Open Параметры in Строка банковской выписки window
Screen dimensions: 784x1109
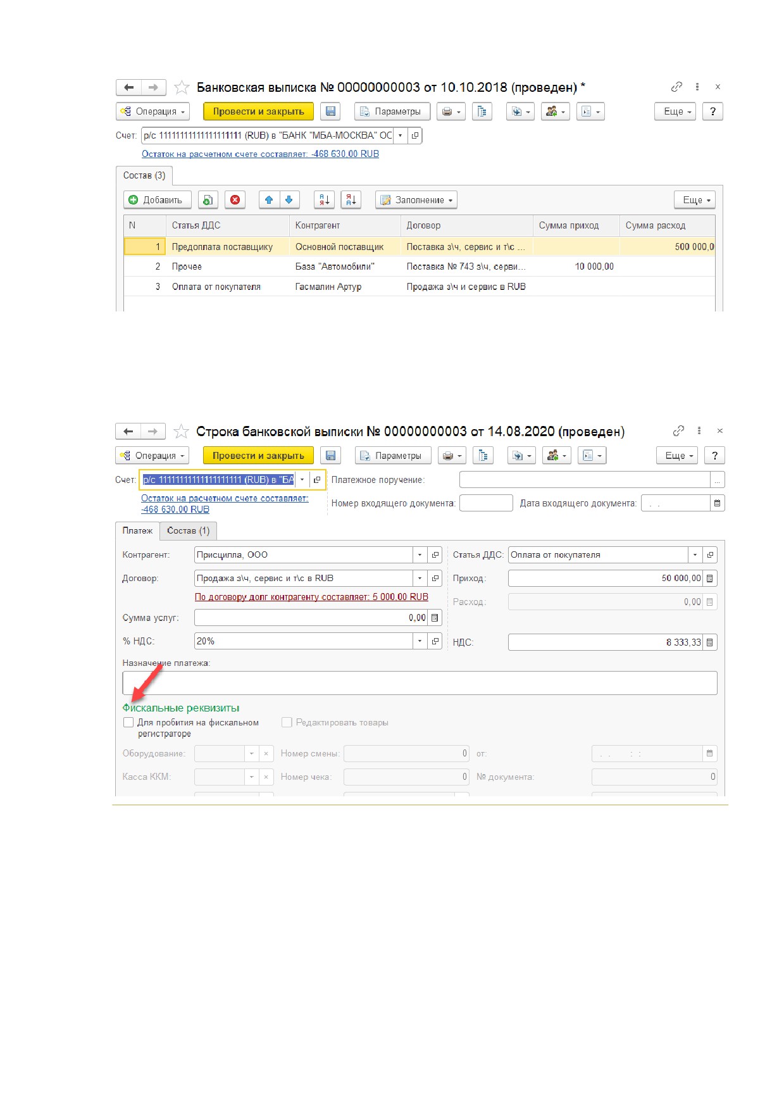(393, 455)
